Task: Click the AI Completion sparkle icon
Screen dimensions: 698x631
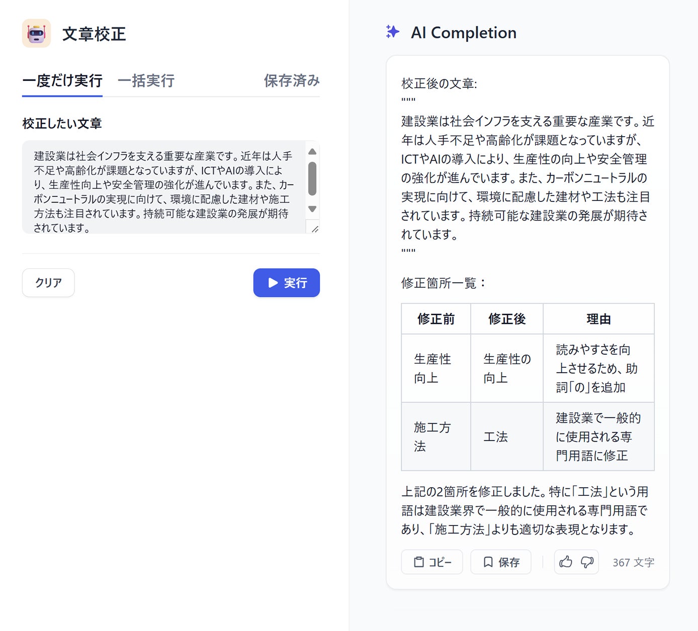Action: [392, 32]
